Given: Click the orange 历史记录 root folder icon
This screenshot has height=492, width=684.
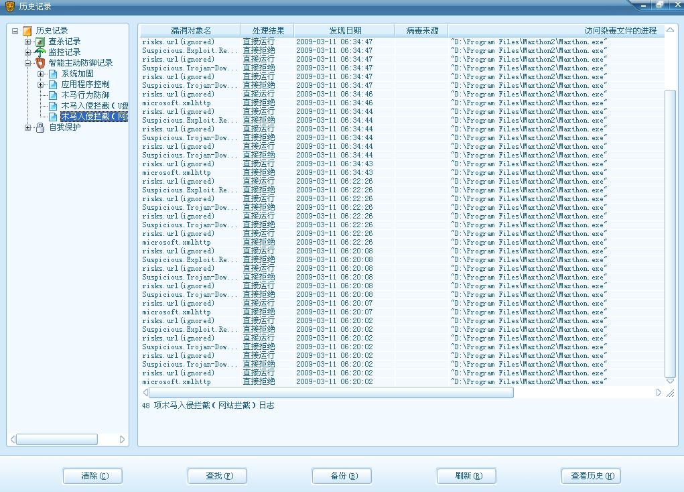Looking at the screenshot, I should pos(27,31).
